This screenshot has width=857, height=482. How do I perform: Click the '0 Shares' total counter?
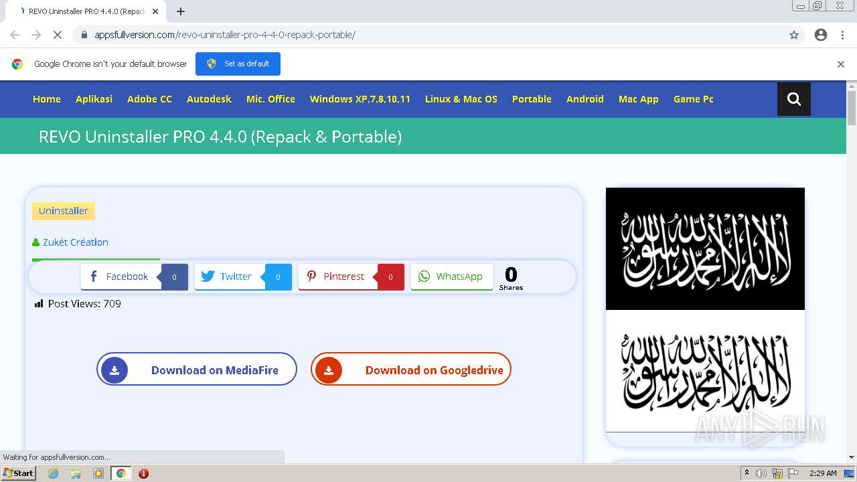pos(511,278)
